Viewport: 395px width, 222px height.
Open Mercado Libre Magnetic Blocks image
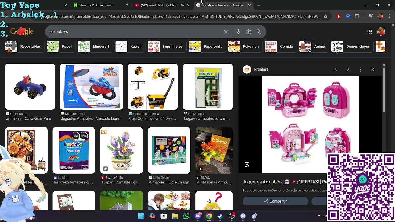tap(91, 87)
